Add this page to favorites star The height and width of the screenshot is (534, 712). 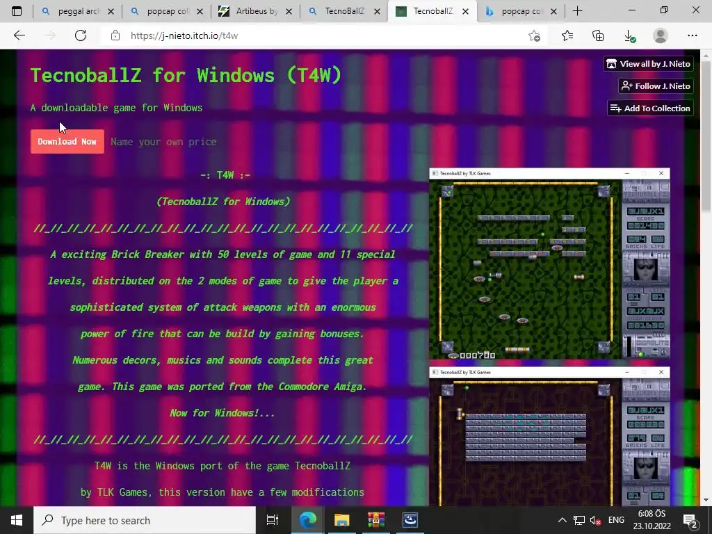[x=535, y=35]
